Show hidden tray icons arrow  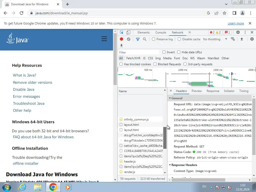tap(211, 187)
